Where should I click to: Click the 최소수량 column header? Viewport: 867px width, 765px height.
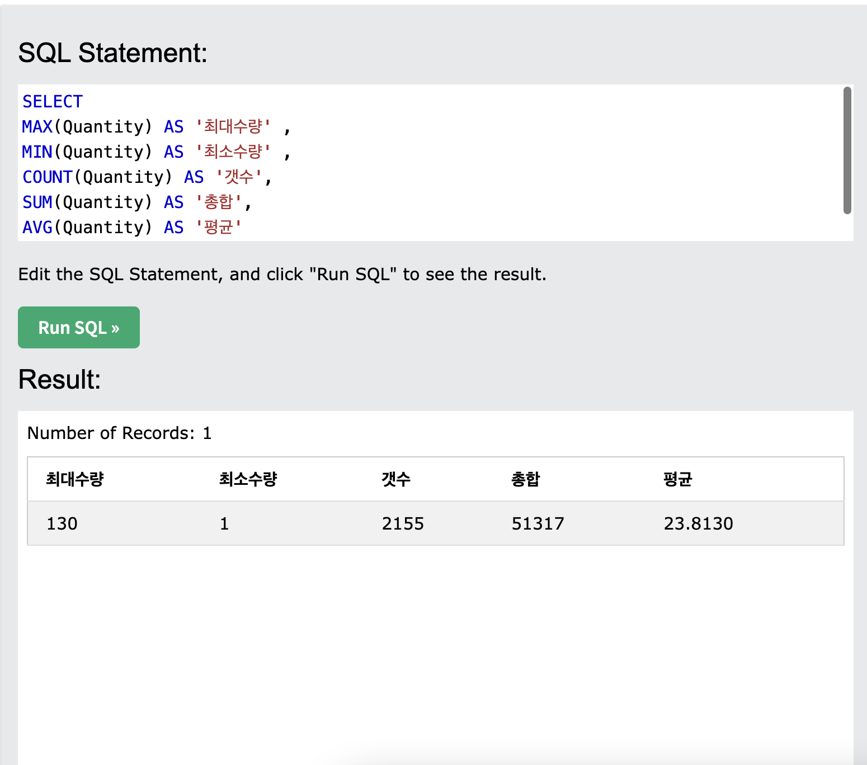248,479
